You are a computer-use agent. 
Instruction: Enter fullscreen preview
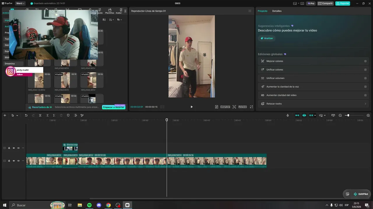click(x=251, y=107)
